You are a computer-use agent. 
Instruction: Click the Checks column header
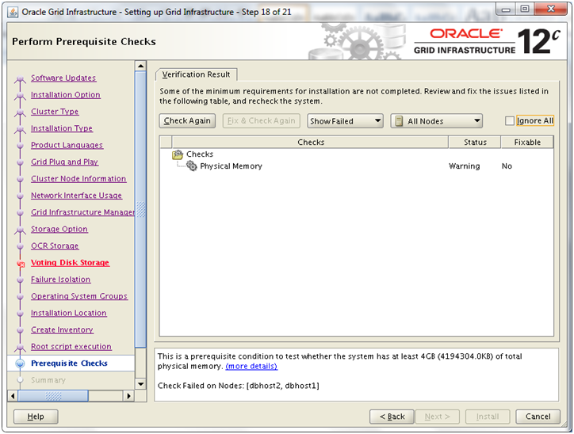coord(311,143)
